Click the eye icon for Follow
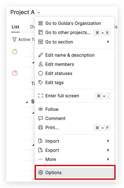The height and width of the screenshot is (188, 124). tap(41, 109)
